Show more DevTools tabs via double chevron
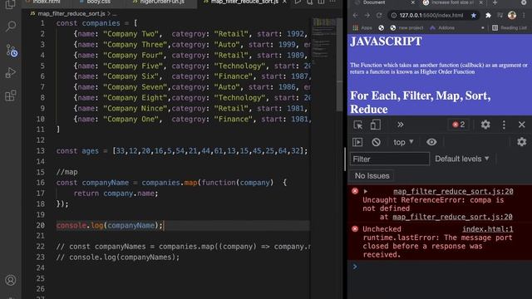The image size is (532, 299). [x=401, y=125]
